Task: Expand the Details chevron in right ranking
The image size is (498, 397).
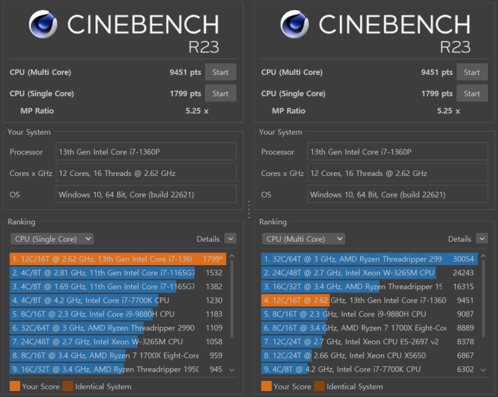Action: (x=482, y=238)
